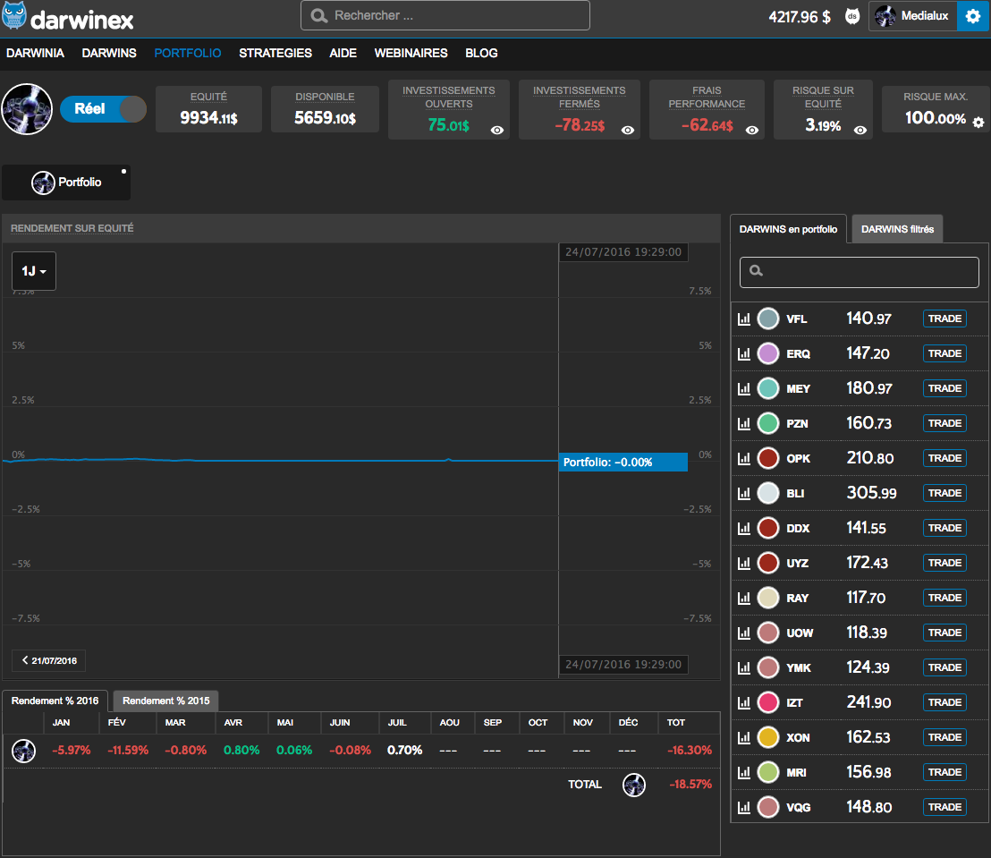This screenshot has height=858, width=991.
Task: Click the ds badge icon in header
Action: coord(852,16)
